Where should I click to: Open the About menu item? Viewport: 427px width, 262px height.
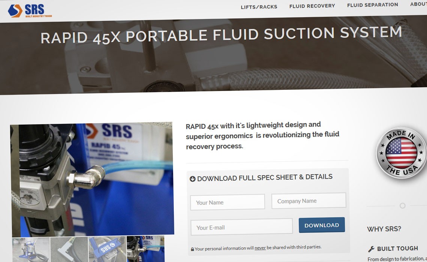[x=418, y=4]
